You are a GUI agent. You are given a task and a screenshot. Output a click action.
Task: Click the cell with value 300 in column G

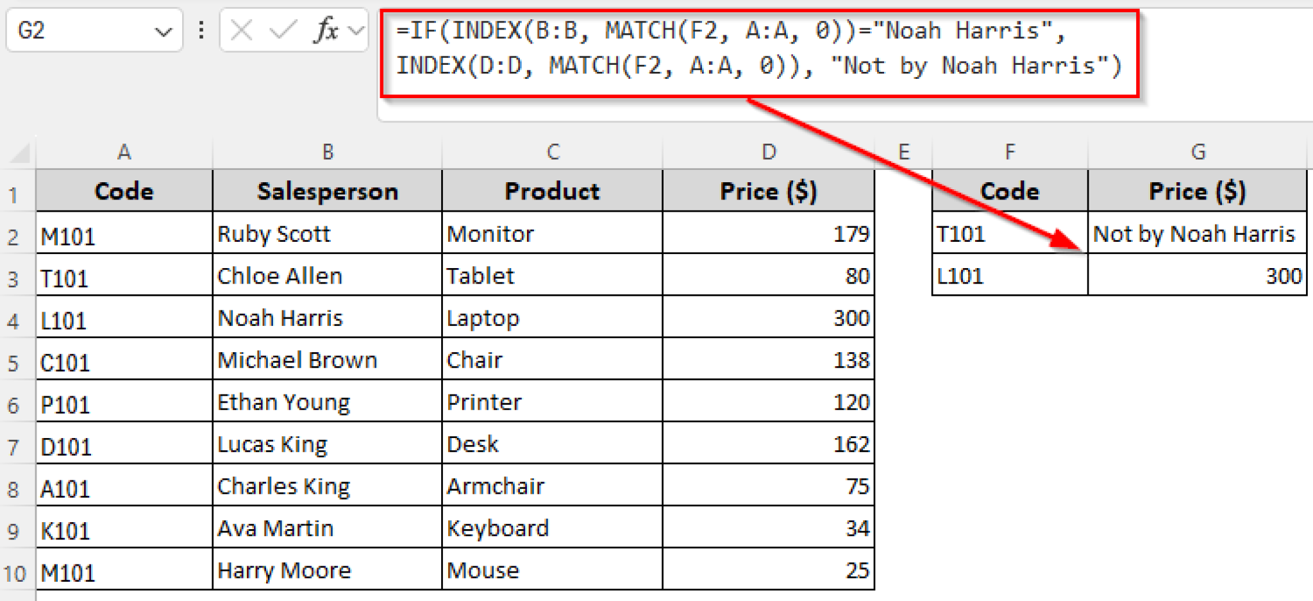pyautogui.click(x=1198, y=276)
